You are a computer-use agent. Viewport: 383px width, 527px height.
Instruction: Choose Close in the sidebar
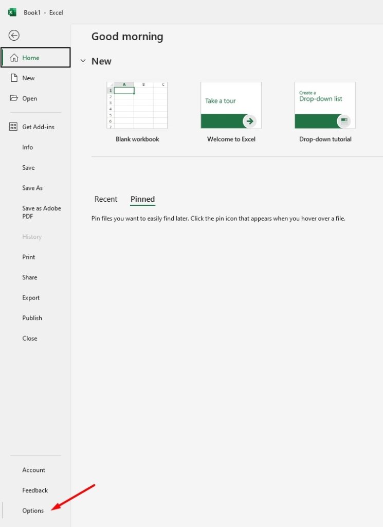coord(29,339)
